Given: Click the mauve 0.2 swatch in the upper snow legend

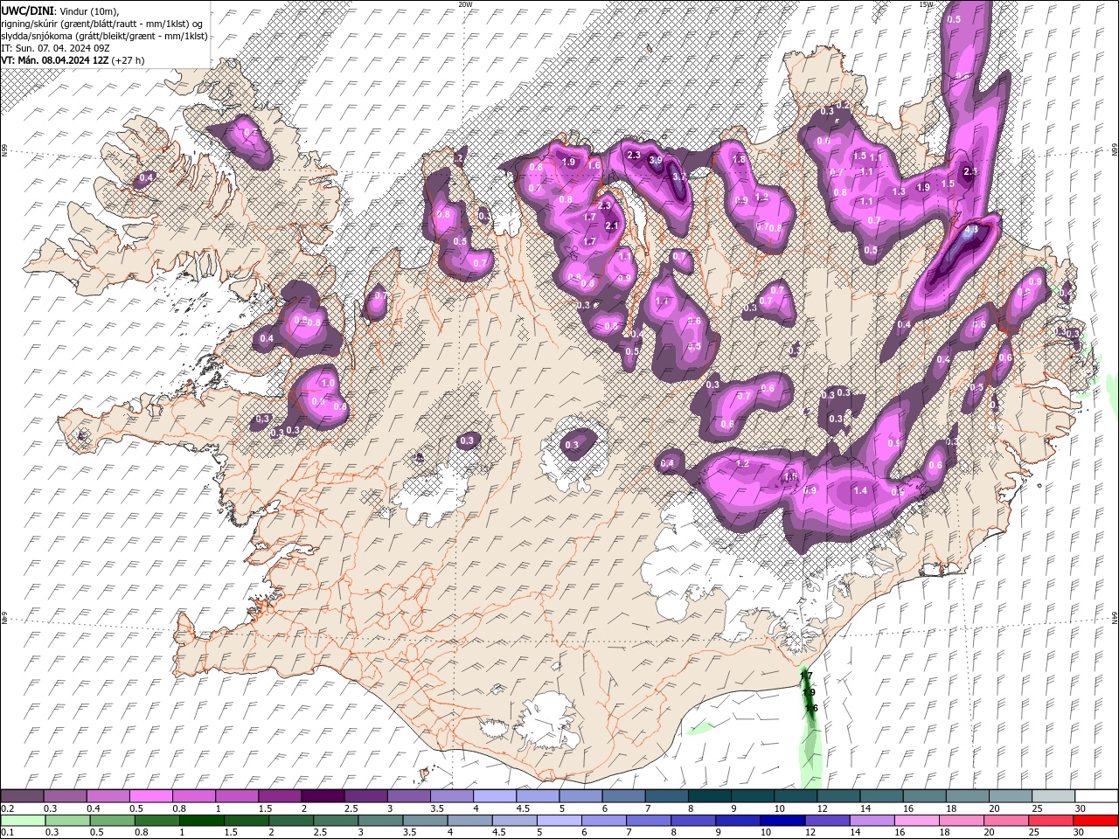Looking at the screenshot, I should click(x=22, y=796).
